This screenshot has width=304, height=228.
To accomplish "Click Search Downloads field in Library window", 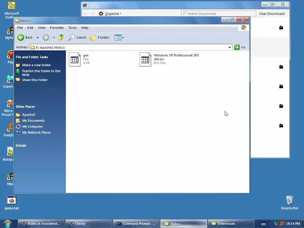I will click(218, 14).
